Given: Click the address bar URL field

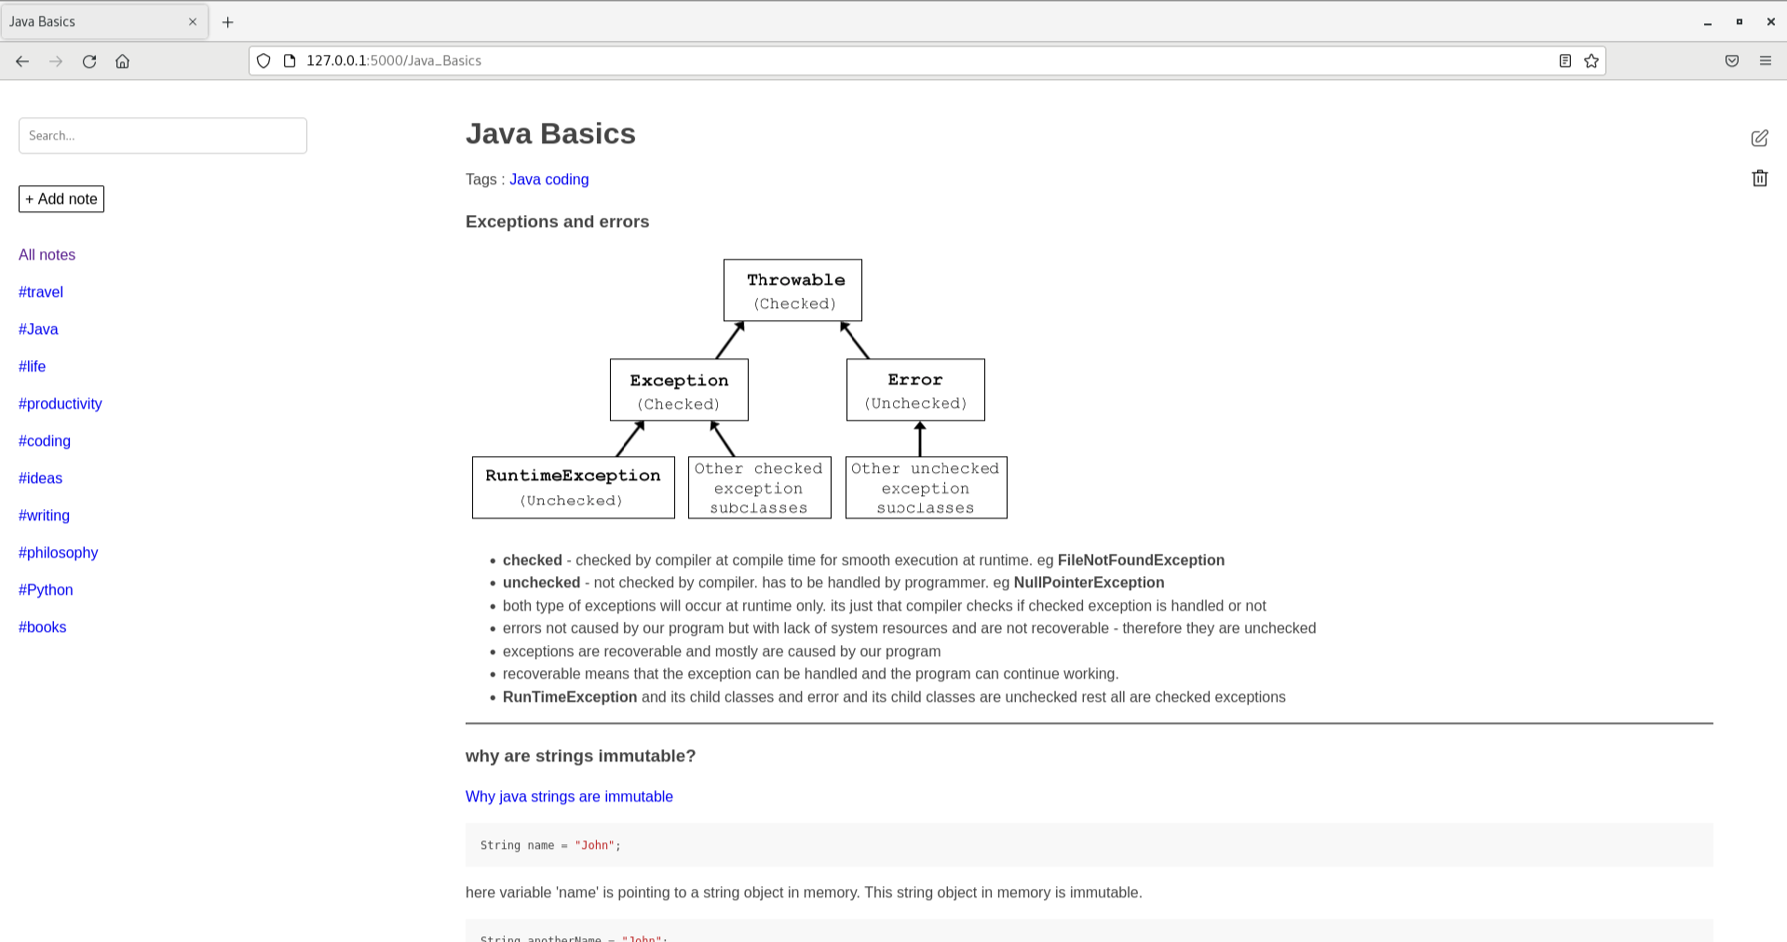Looking at the screenshot, I should coord(927,61).
